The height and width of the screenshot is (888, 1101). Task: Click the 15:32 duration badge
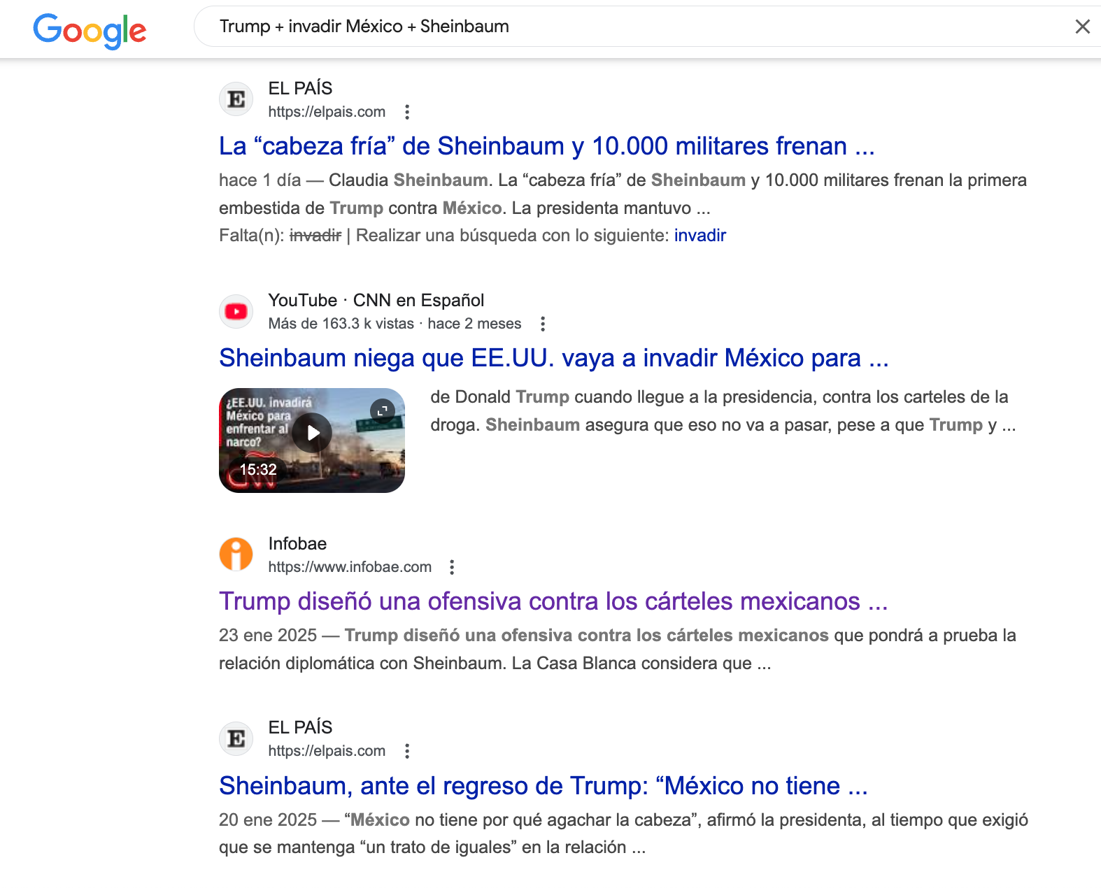pos(258,470)
